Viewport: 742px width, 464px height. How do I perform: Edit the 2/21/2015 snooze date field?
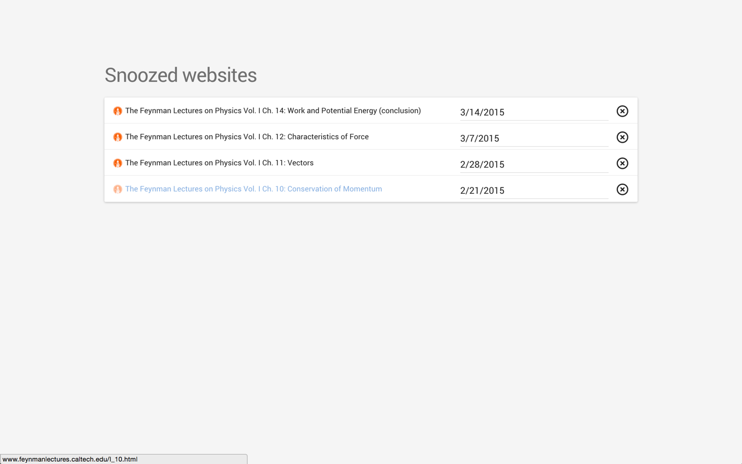click(x=534, y=190)
